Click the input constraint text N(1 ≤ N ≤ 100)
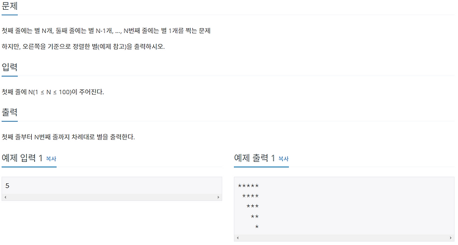Image resolution: width=458 pixels, height=245 pixels. pyautogui.click(x=49, y=92)
